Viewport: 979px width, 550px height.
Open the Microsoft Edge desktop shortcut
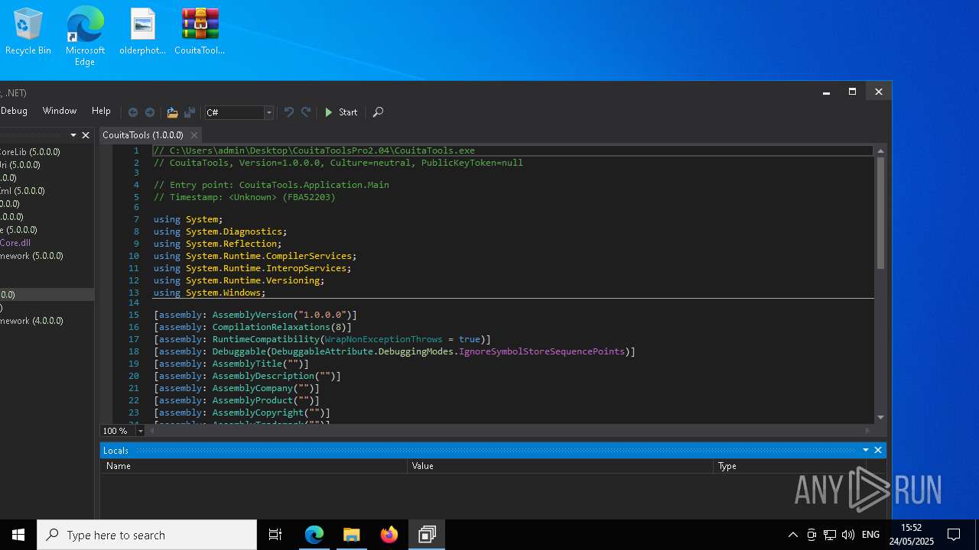[x=85, y=37]
